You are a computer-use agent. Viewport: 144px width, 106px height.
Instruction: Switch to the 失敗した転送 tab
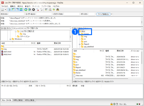[x=18, y=100]
